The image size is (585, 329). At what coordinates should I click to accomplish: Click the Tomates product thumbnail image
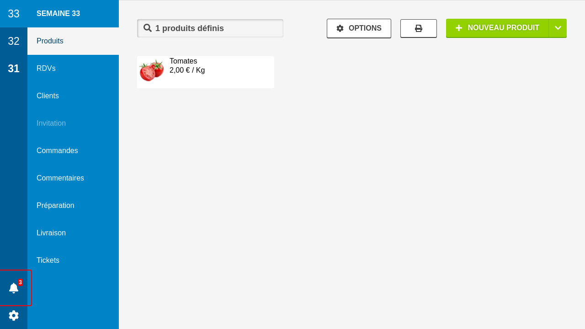[151, 70]
